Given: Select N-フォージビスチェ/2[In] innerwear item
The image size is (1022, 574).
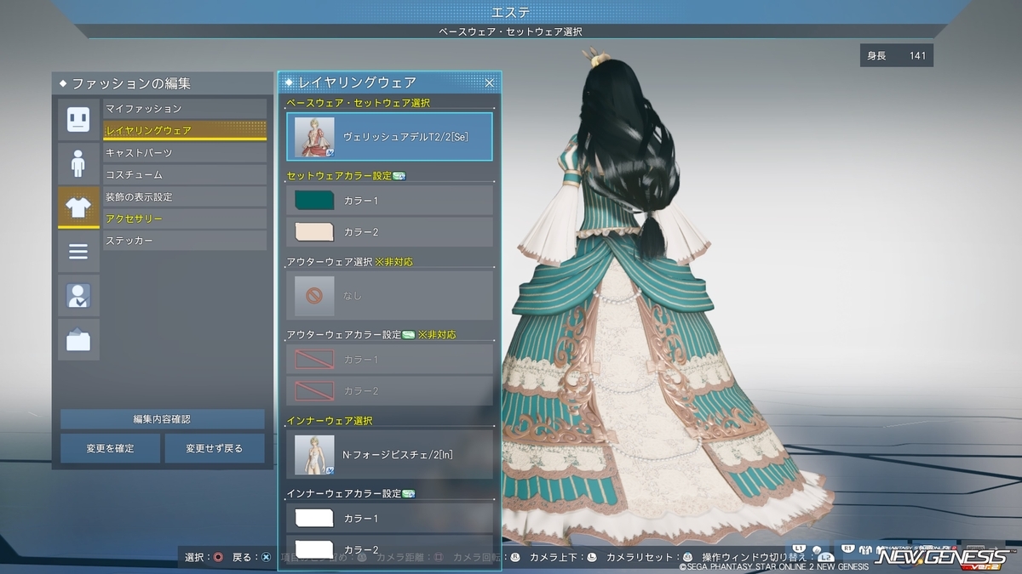Looking at the screenshot, I should tap(390, 454).
